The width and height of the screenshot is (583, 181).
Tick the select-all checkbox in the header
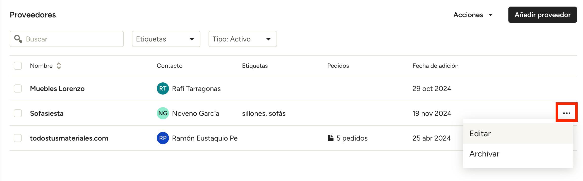click(x=18, y=66)
